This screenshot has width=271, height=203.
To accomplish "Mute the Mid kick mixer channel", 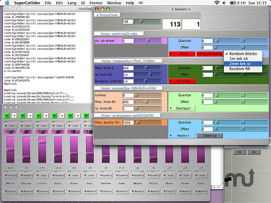I will [x=7, y=116].
